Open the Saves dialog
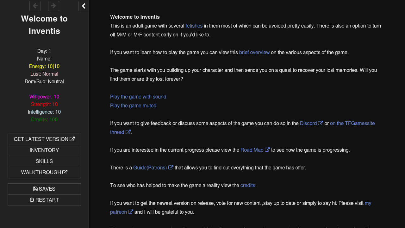The width and height of the screenshot is (405, 228). [44, 189]
